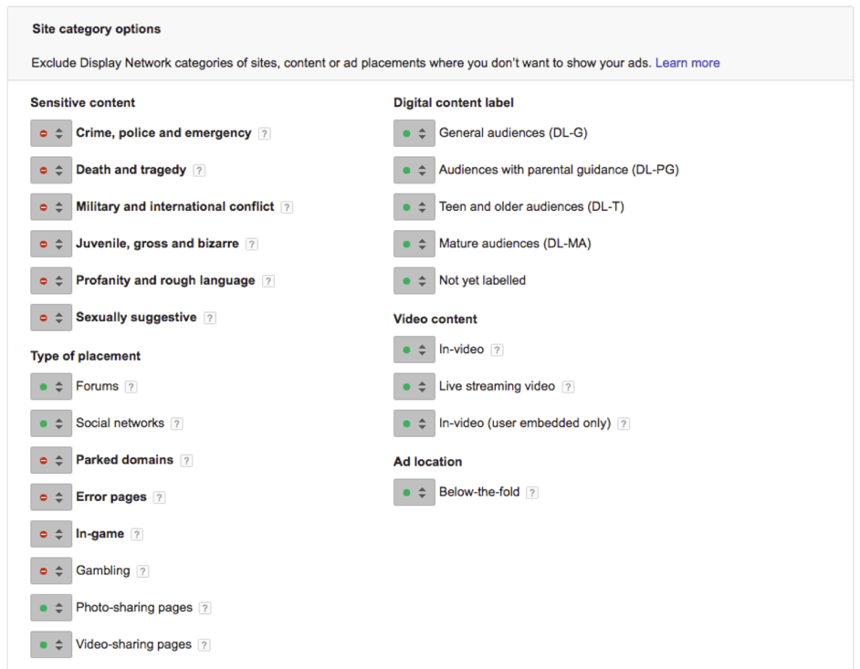The height and width of the screenshot is (669, 860).
Task: Open help icon beside Crime, police and emergency
Action: [265, 133]
